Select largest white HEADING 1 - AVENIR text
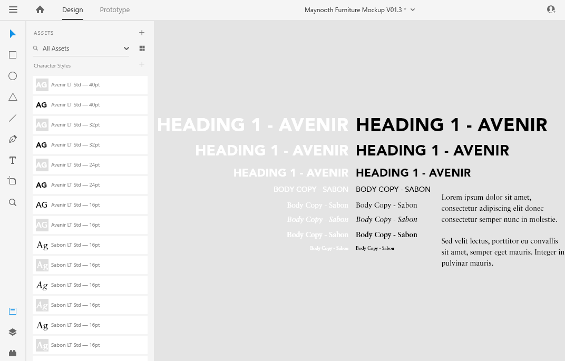Viewport: 565px width, 361px height. point(252,125)
